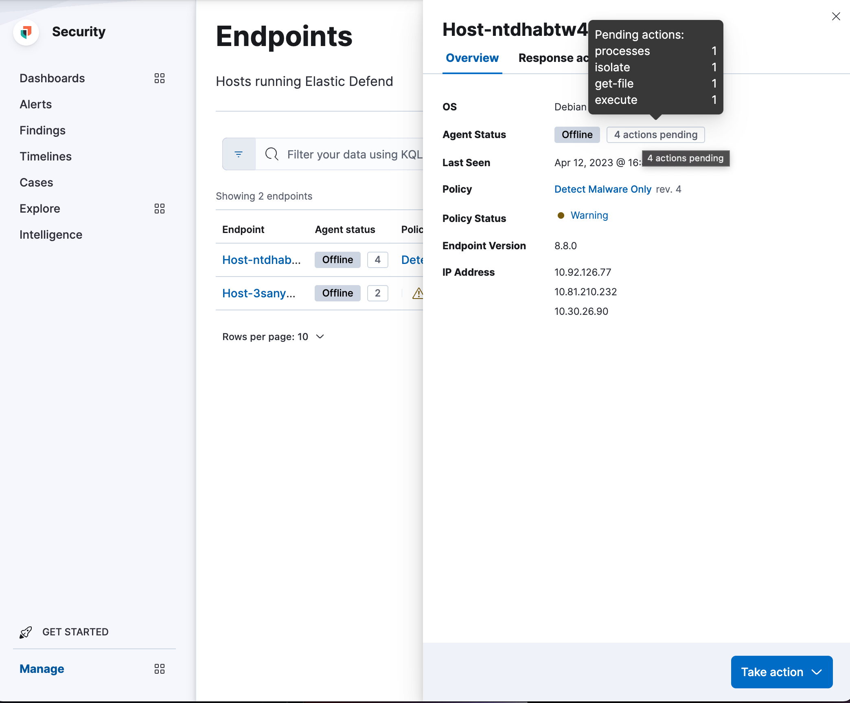Click the KQL filter input field

coord(354,154)
